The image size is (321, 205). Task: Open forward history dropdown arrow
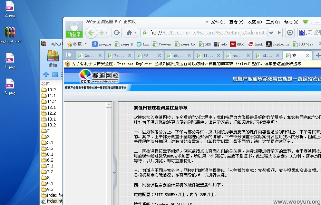(106, 33)
